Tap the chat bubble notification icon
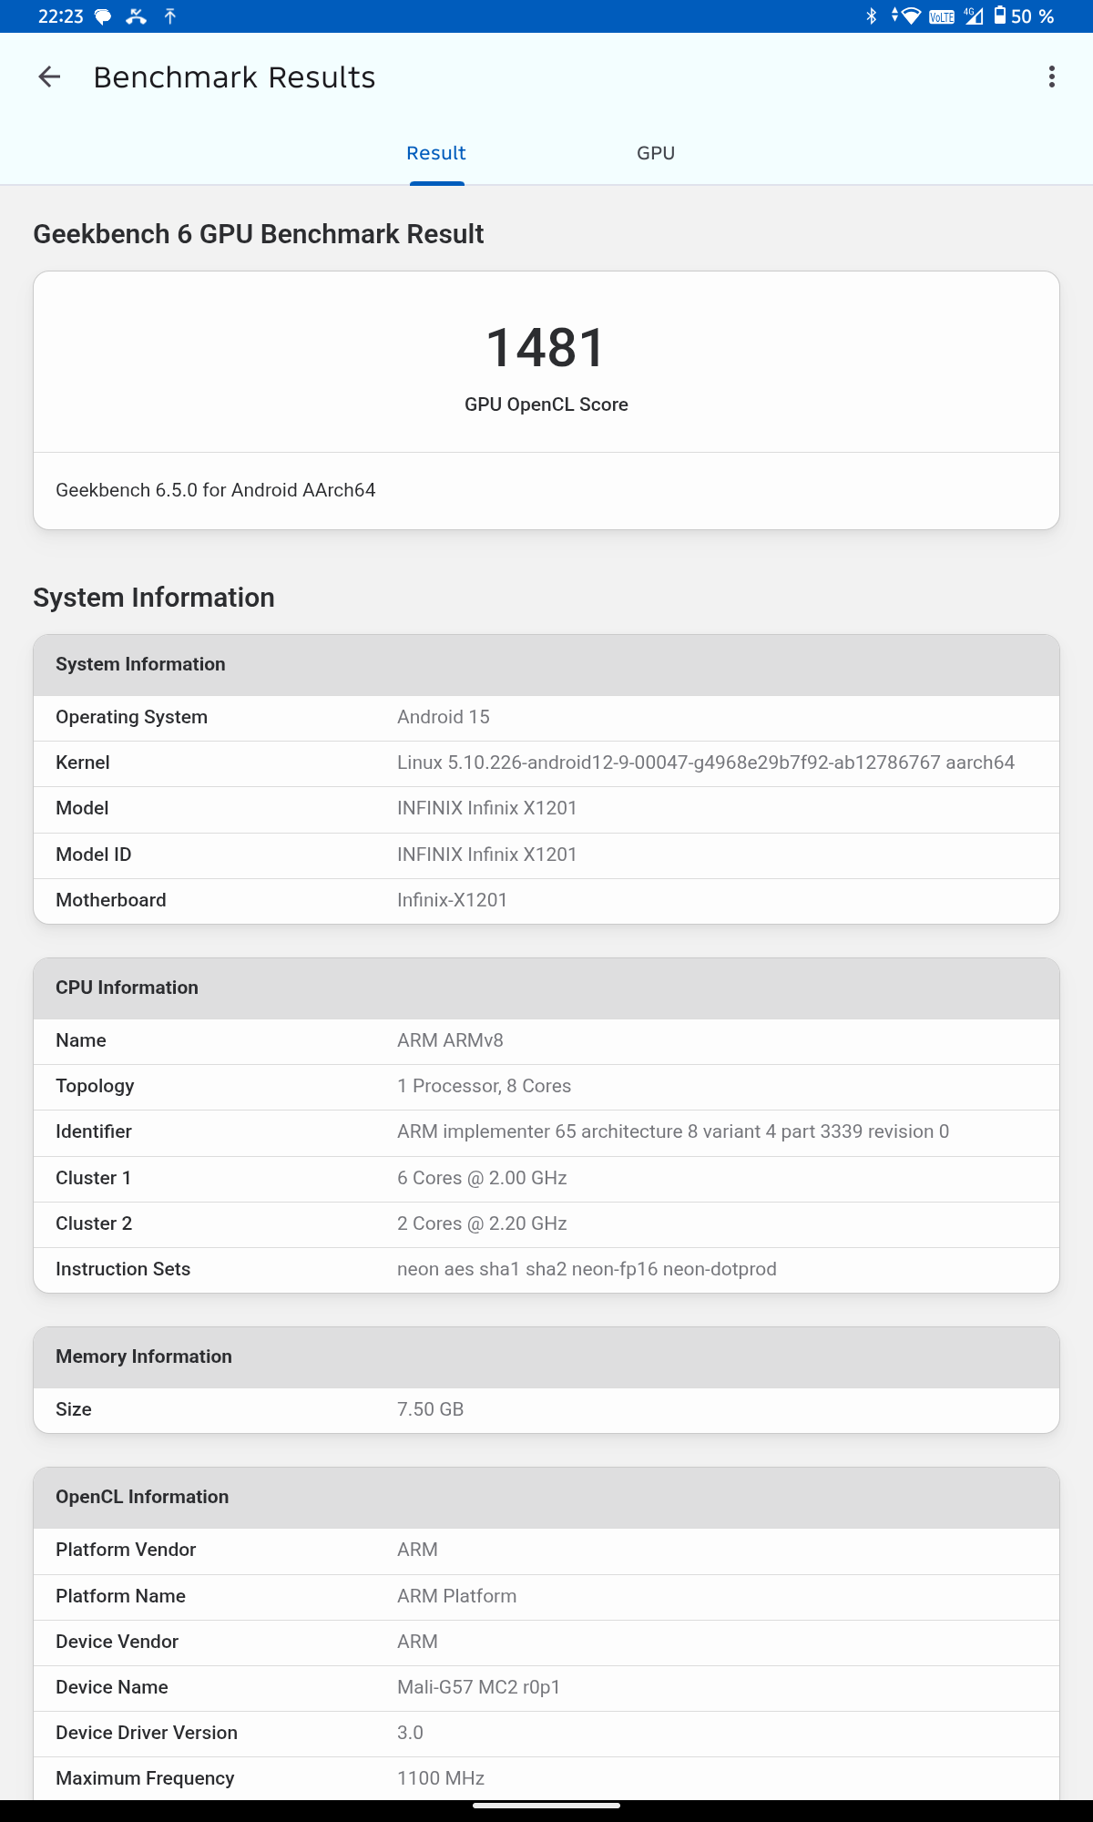This screenshot has height=1822, width=1093. point(103,16)
